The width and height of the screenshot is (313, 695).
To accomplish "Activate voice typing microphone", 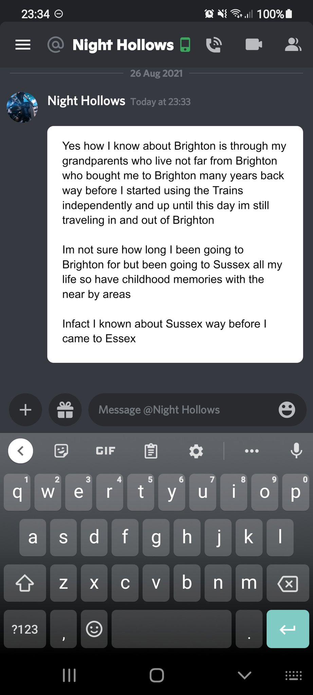I will pos(296,451).
